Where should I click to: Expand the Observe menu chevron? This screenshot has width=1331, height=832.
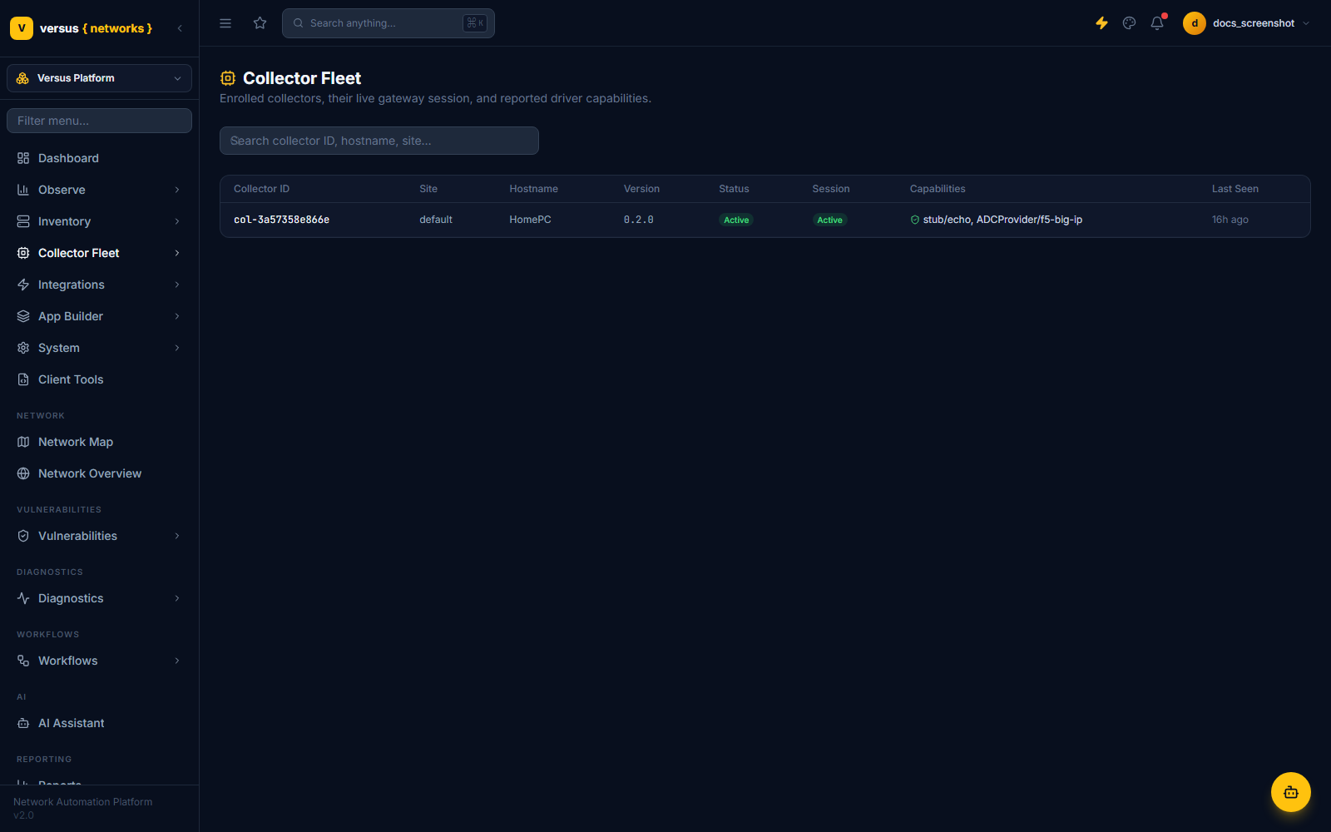coord(177,190)
